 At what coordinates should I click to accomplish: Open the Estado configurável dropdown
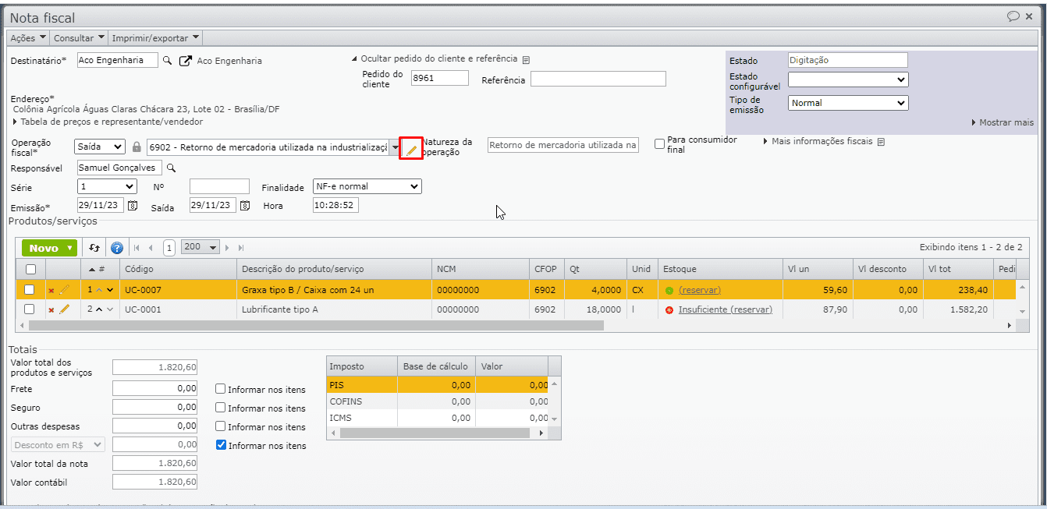(848, 80)
